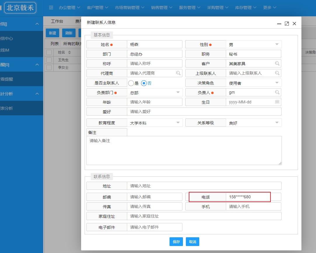
Task: Click 李女士 in contact list
Action: (x=63, y=68)
